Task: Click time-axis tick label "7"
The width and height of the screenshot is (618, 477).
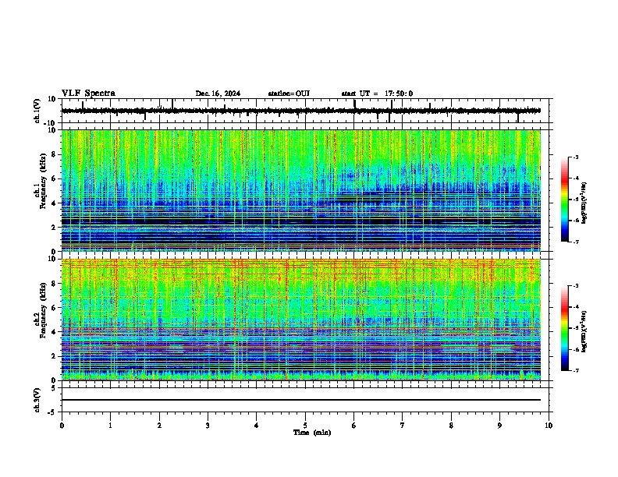Action: click(403, 426)
